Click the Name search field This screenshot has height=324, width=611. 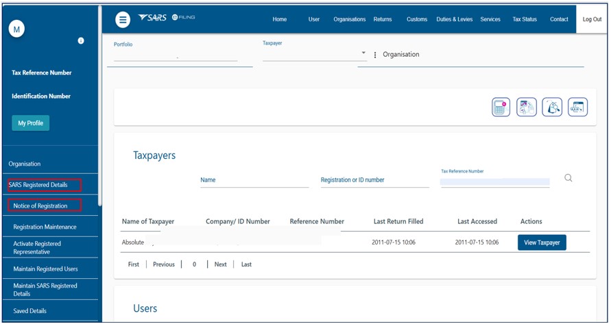254,180
